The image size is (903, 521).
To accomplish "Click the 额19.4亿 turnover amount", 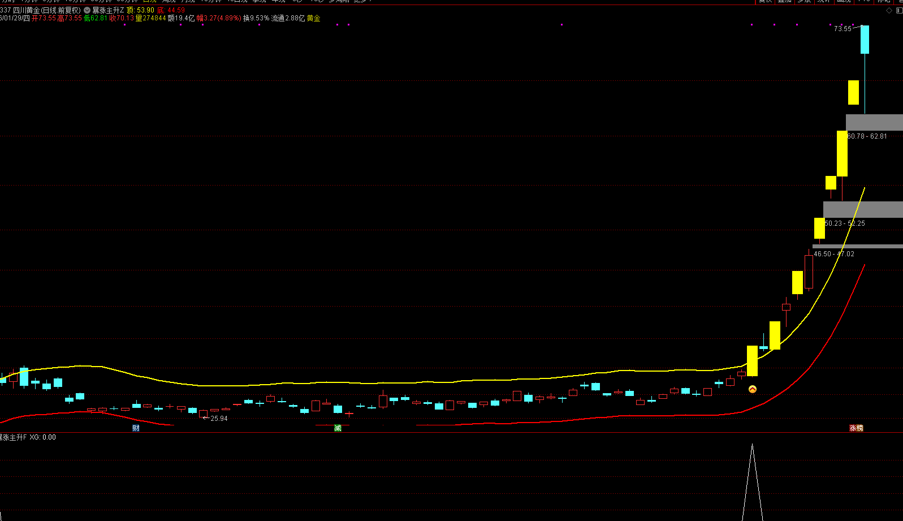I will coord(182,18).
